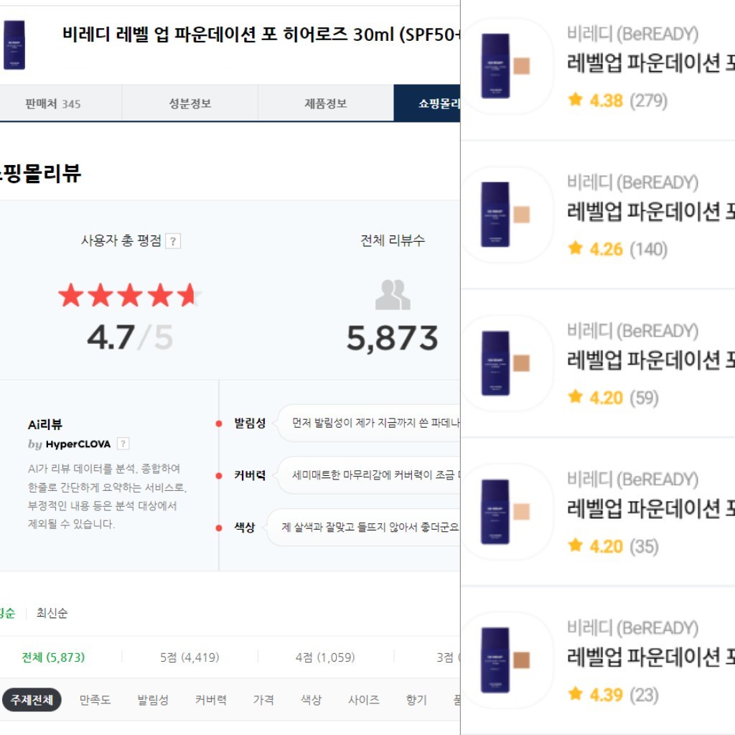Click the help icon beside 사용자 총 평점
The image size is (735, 735).
(173, 241)
